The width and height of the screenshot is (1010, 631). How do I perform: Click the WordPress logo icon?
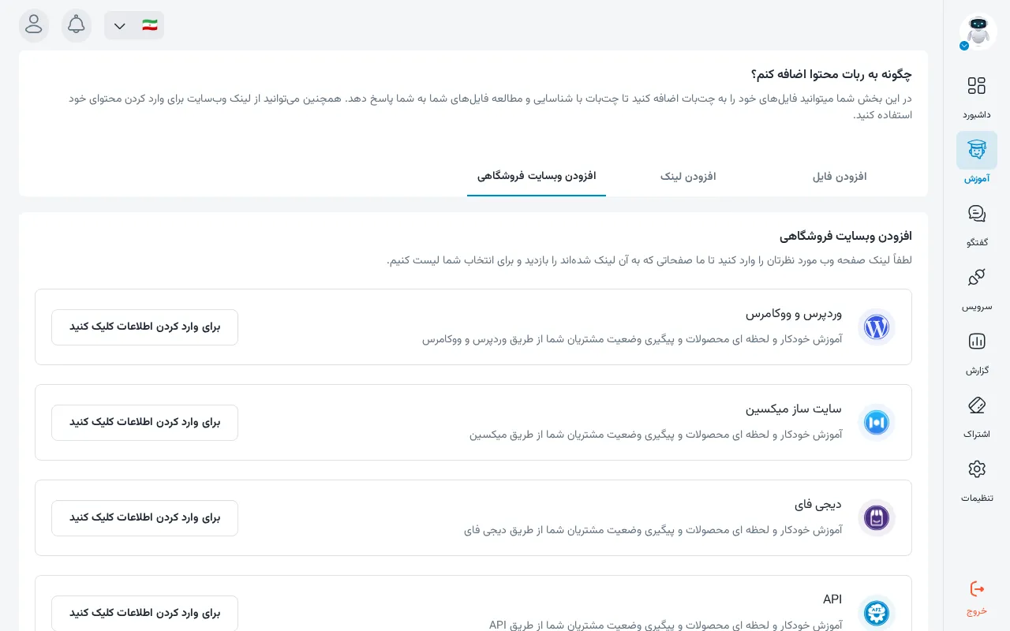(877, 327)
